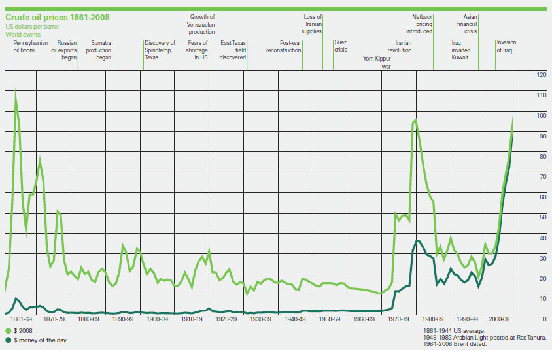Select the 'Crude oil prices 1861-2008' title
Viewport: 552px width, 350px height.
pyautogui.click(x=58, y=17)
